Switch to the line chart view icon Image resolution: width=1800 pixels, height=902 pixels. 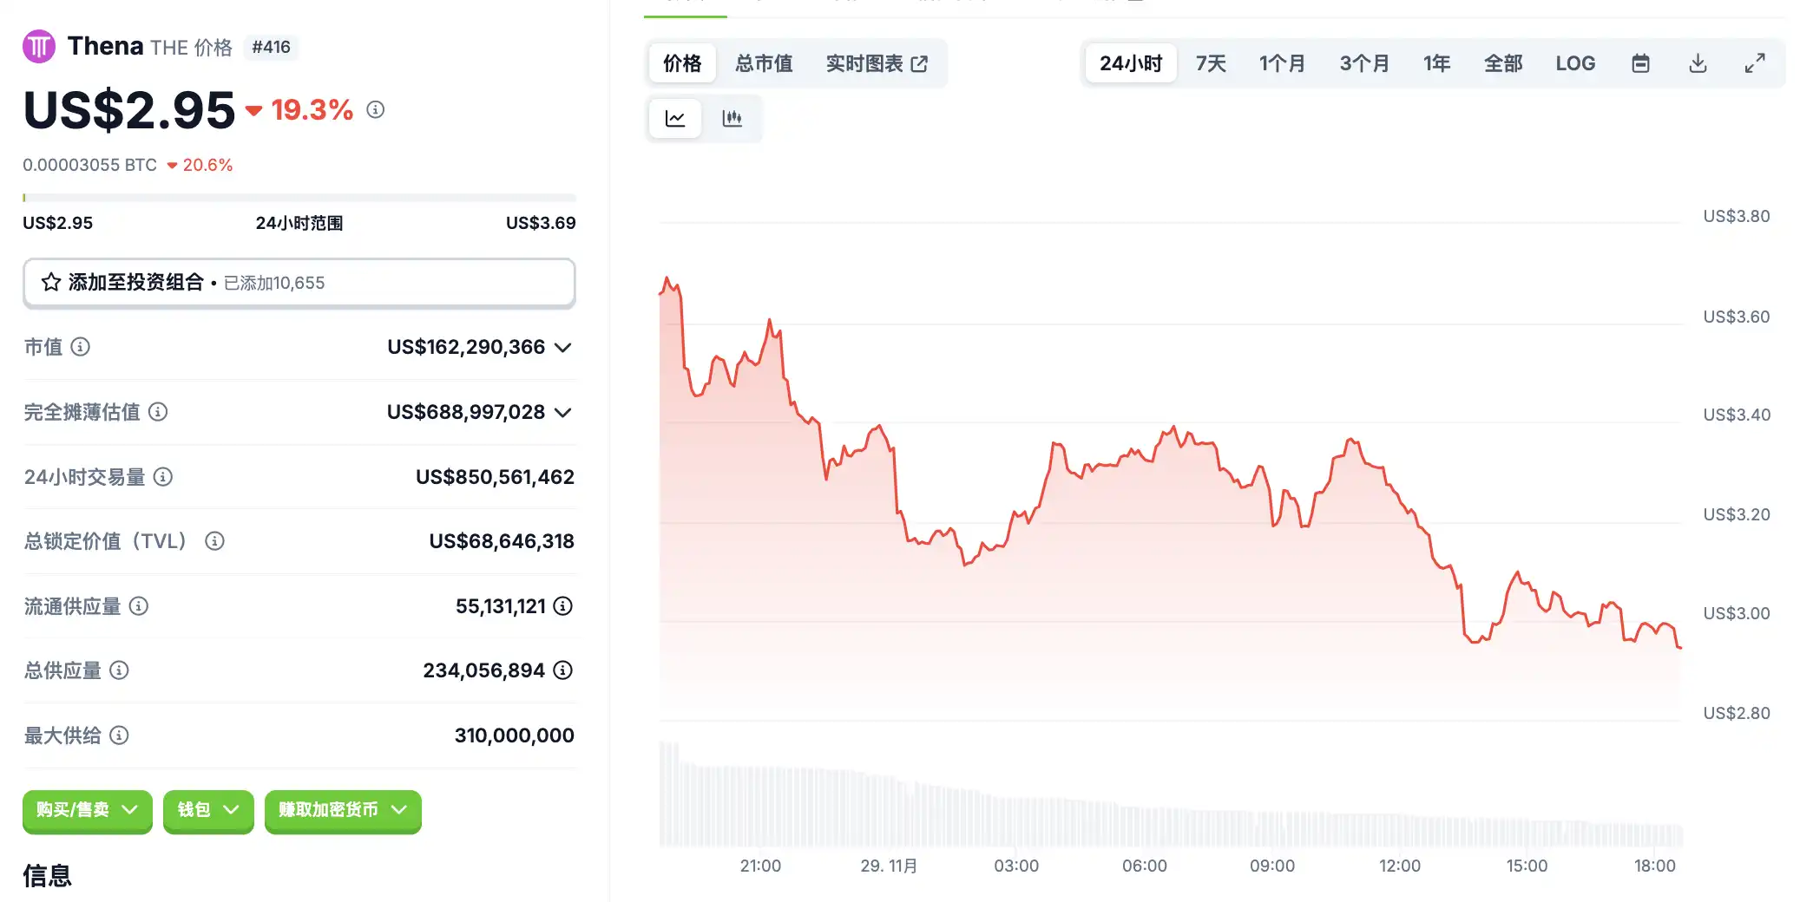[x=675, y=119]
